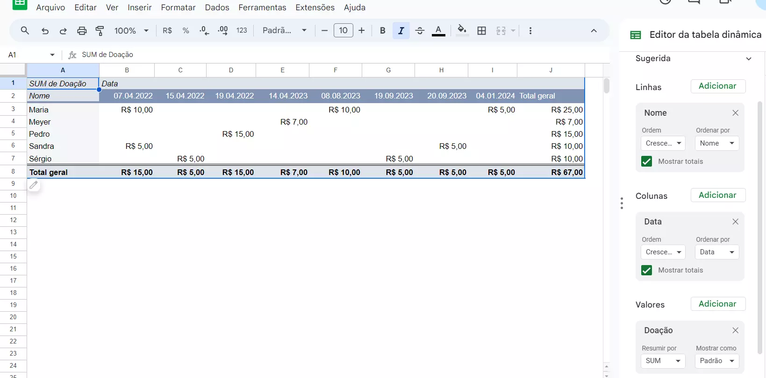766x378 pixels.
Task: Open the Ver menu
Action: 112,7
